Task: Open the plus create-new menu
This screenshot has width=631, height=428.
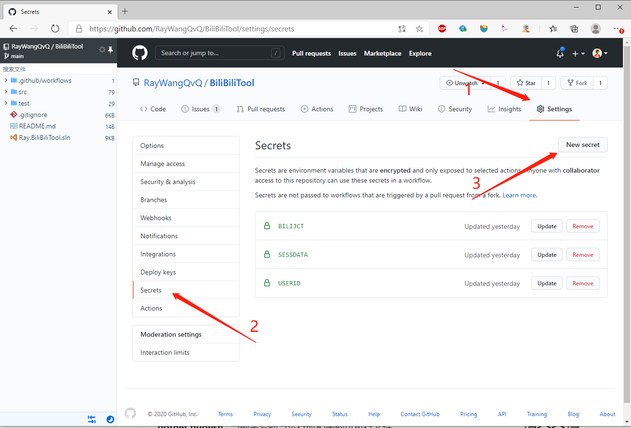Action: tap(578, 53)
